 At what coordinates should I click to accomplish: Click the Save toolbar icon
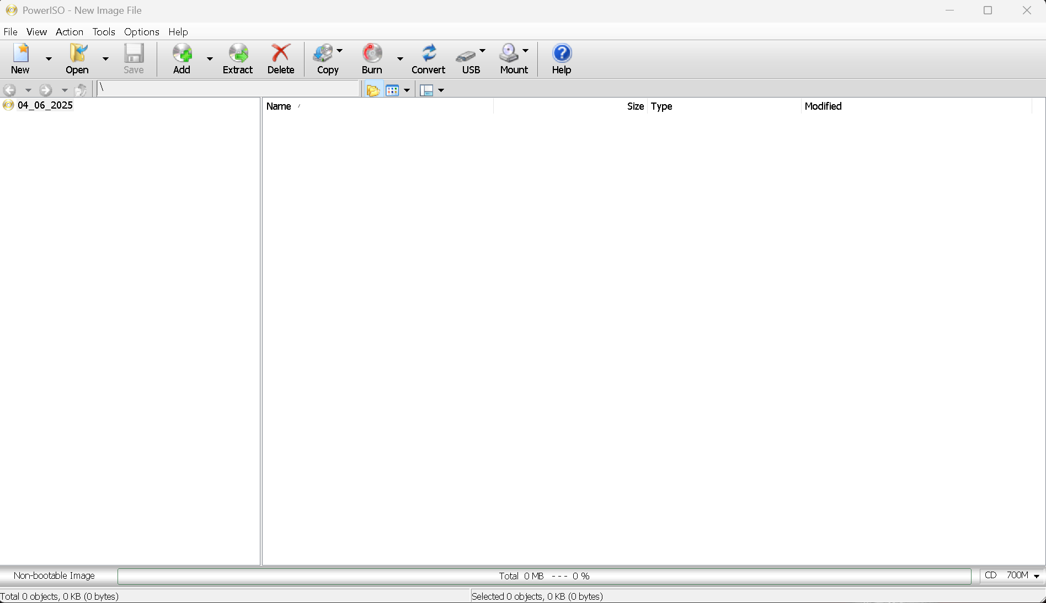[x=134, y=53]
